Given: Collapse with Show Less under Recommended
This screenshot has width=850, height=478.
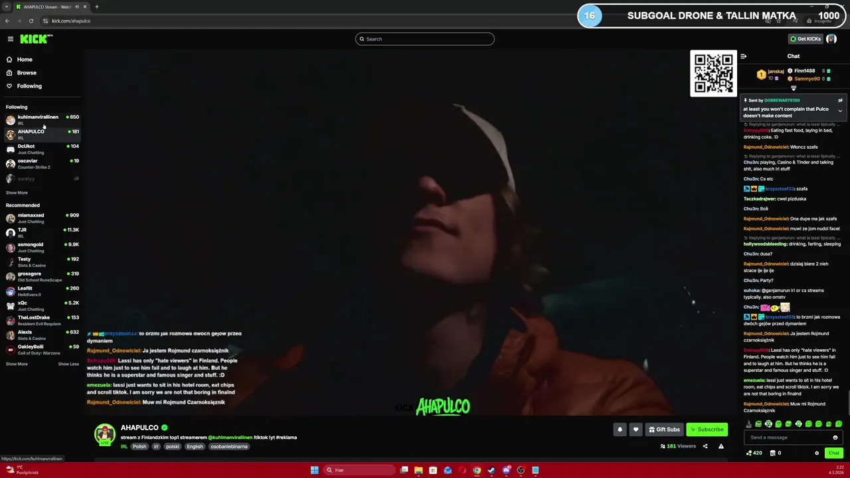Looking at the screenshot, I should [68, 364].
